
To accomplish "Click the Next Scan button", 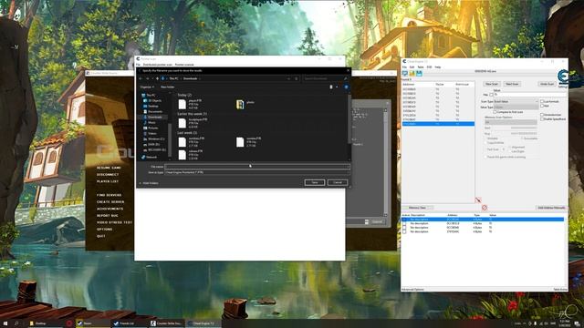I will [x=512, y=84].
